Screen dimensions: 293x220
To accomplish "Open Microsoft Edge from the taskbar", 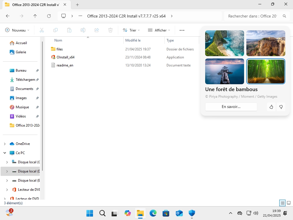I will tap(153, 213).
